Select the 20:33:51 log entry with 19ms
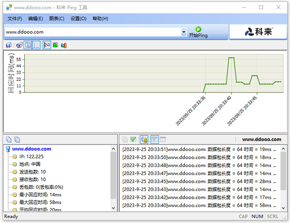Screen dimensions: 290x223 [199, 149]
